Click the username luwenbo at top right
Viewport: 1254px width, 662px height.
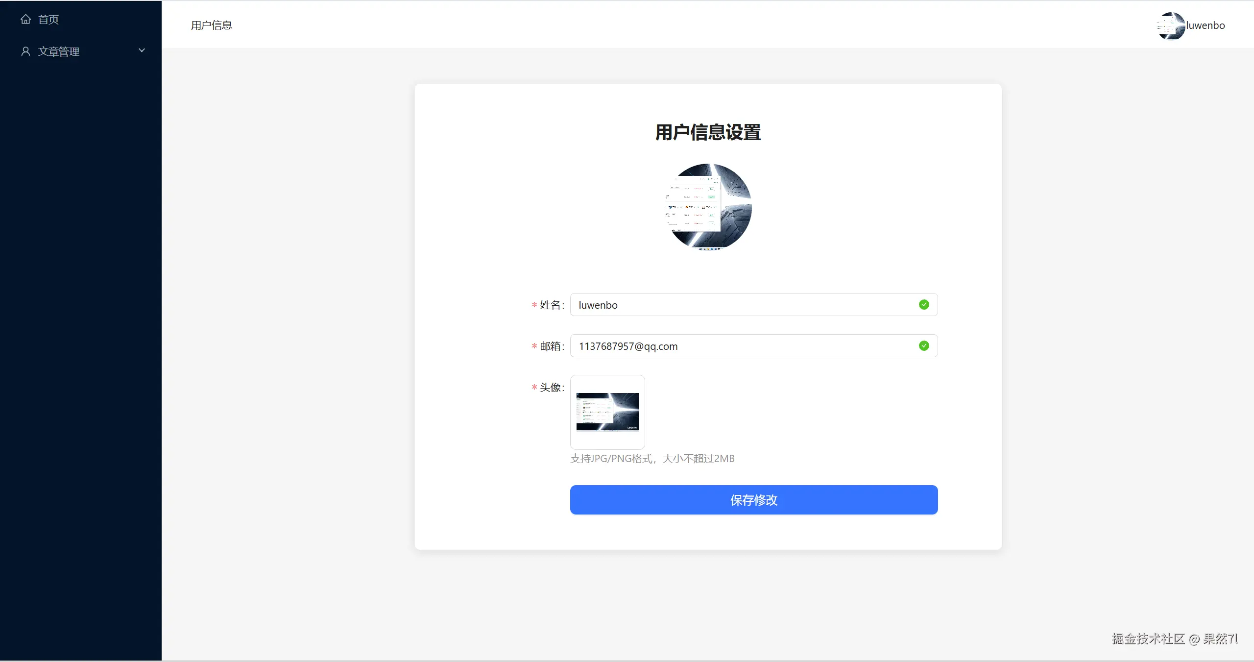click(x=1205, y=25)
